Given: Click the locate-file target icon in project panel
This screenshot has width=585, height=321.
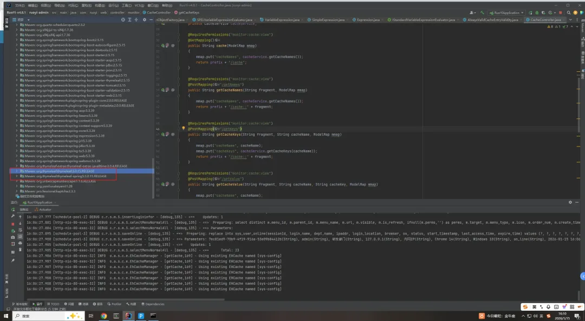Looking at the screenshot, I should tap(122, 19).
